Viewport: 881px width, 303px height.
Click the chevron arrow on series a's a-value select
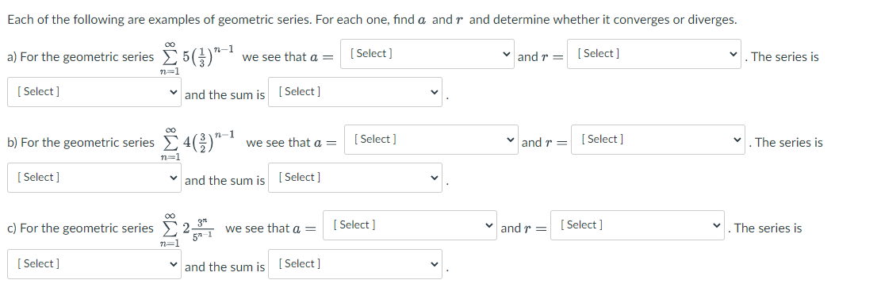click(506, 54)
